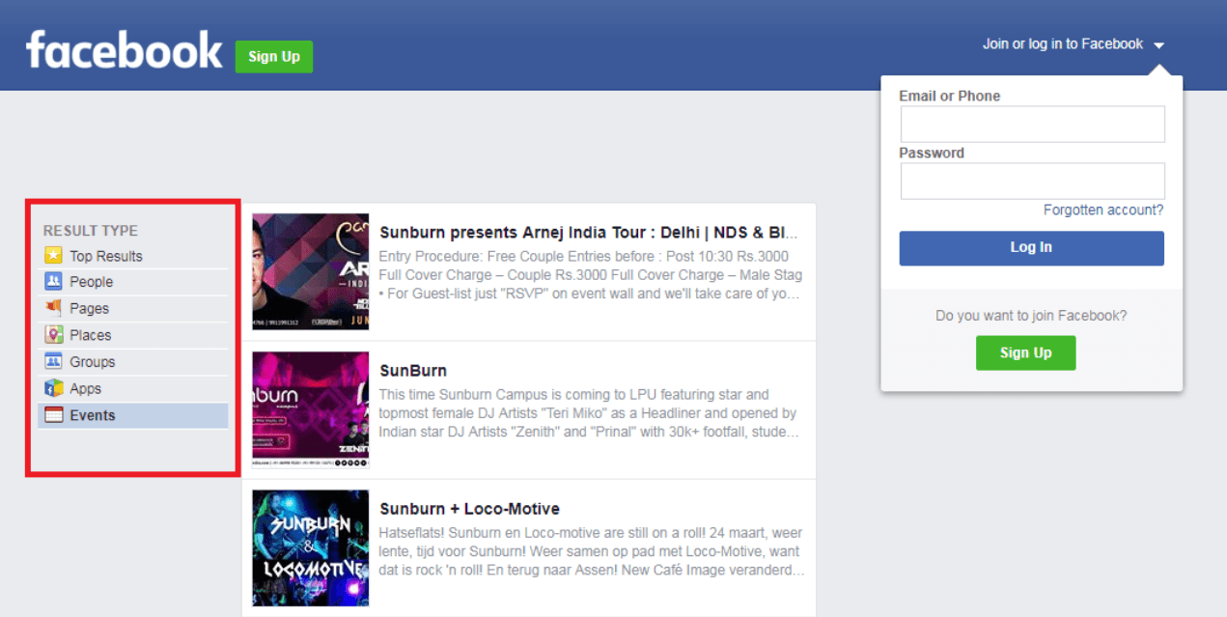The width and height of the screenshot is (1227, 617).
Task: Click the orange flag Pages icon
Action: pyautogui.click(x=53, y=308)
